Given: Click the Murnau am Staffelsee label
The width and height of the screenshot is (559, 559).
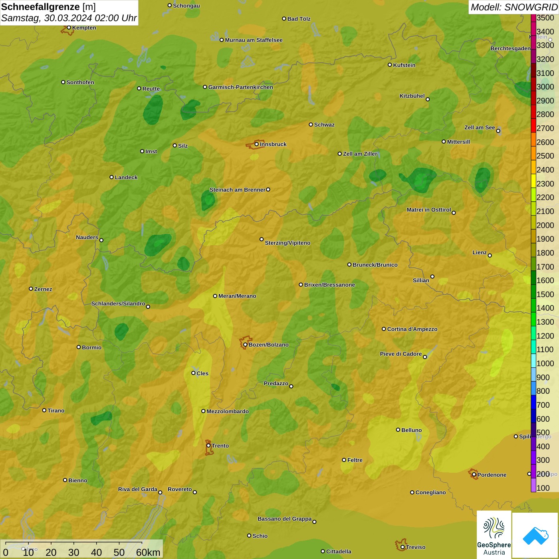Looking at the screenshot, I should coord(254,40).
